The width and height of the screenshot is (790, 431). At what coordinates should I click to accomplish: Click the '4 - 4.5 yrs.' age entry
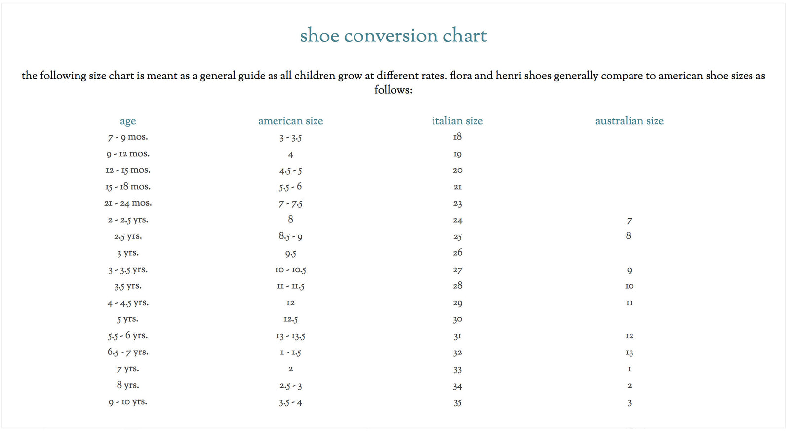point(128,303)
